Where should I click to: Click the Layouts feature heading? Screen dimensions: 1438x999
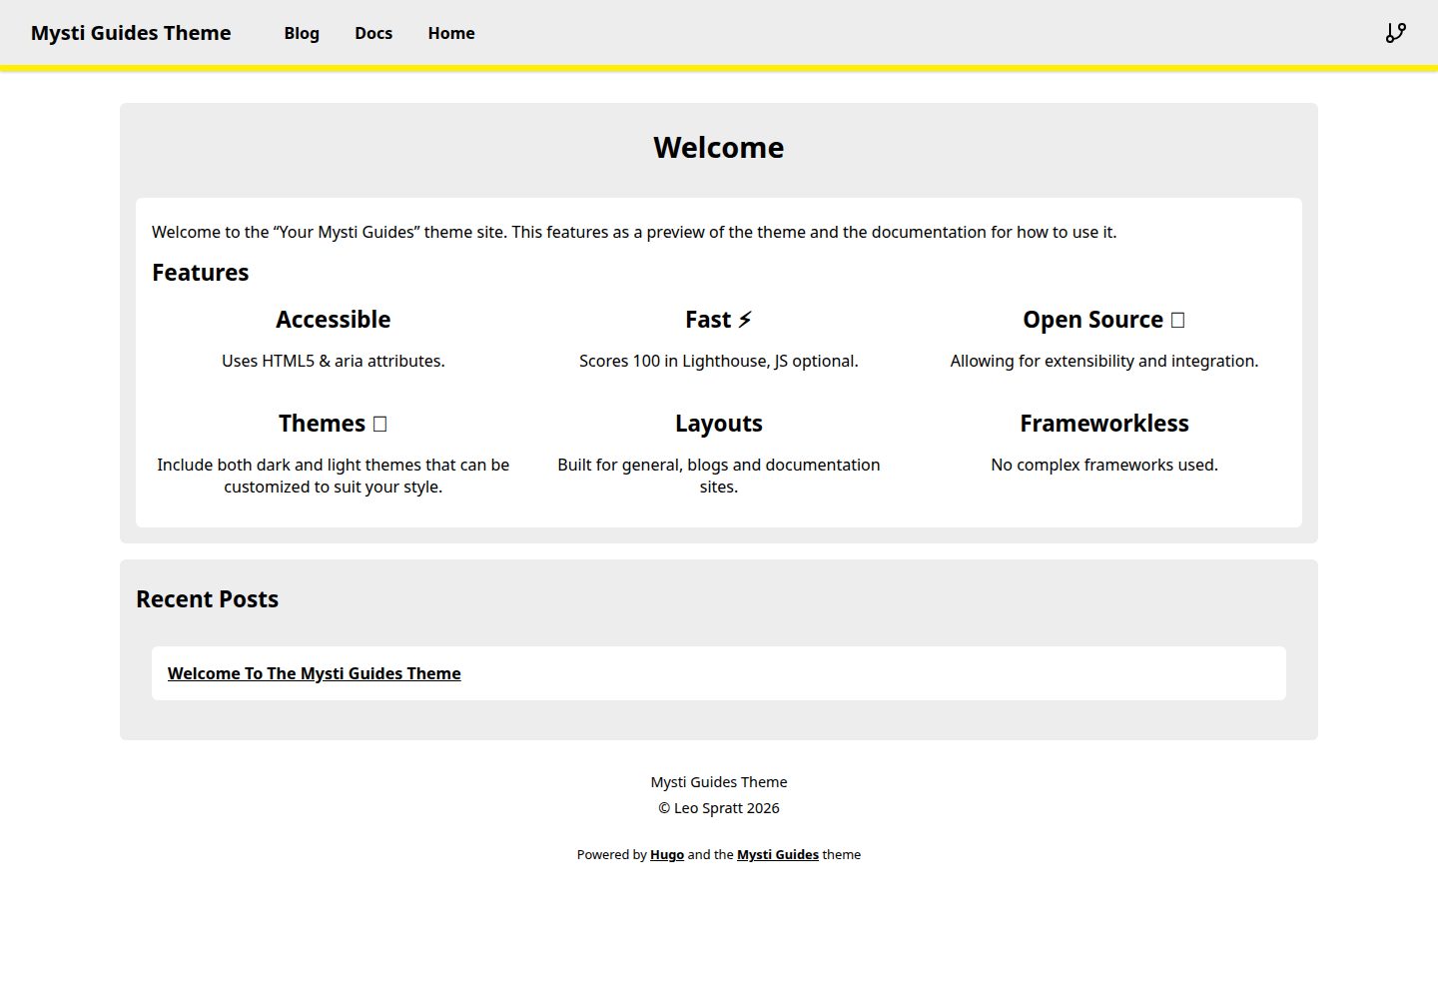pos(719,424)
